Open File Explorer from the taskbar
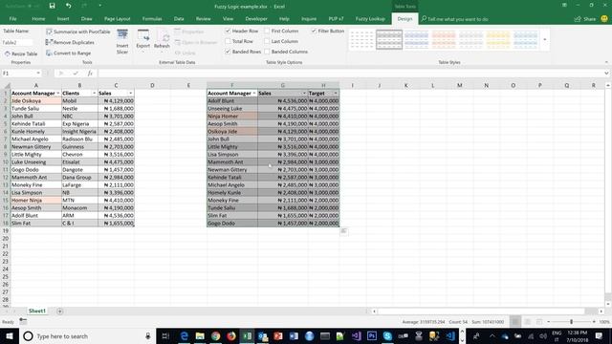This screenshot has height=344, width=612. coord(200,336)
